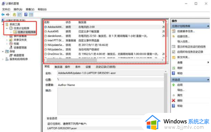Expand the 服务和应用程序 node
Screen dimensions: 211x132
pyautogui.click(x=3, y=59)
